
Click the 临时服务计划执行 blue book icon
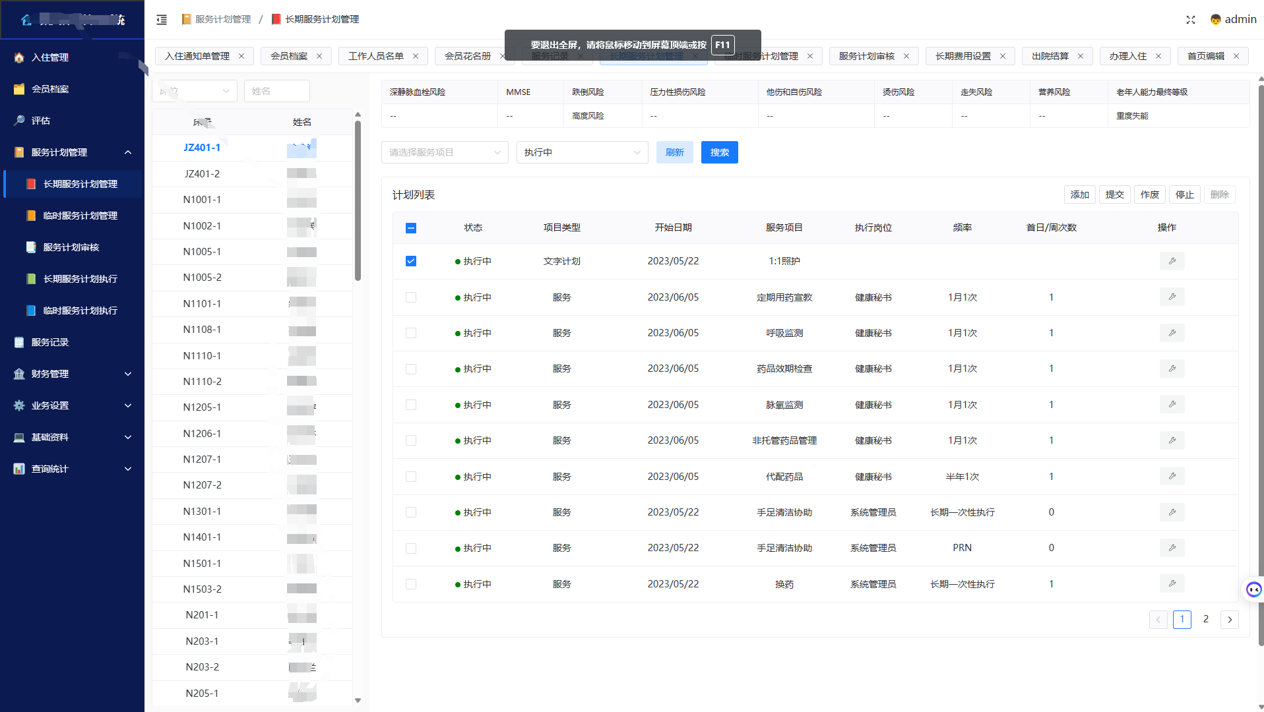tap(31, 311)
